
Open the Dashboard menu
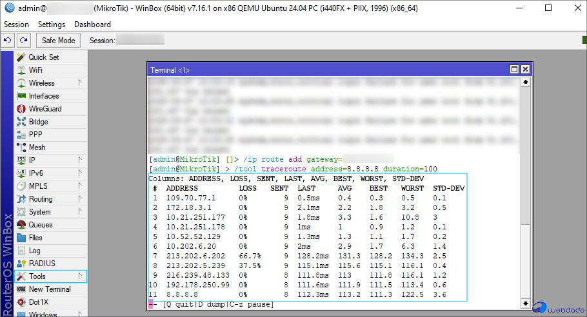point(92,24)
